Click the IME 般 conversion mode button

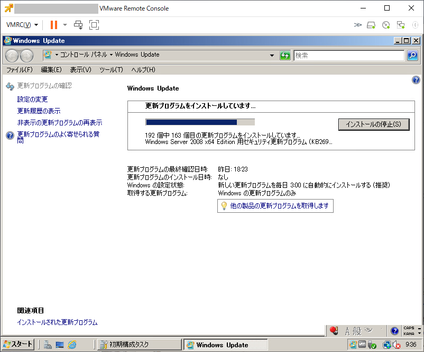(x=357, y=331)
